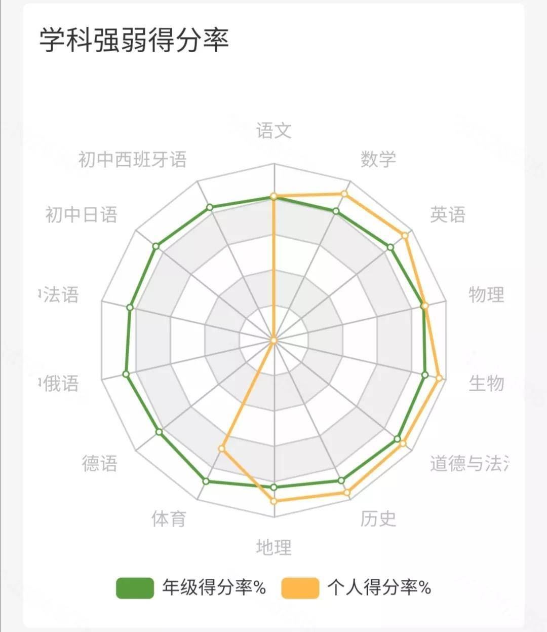Viewport: 547px width, 632px height.
Task: Select the 历史 axis label
Action: [378, 519]
